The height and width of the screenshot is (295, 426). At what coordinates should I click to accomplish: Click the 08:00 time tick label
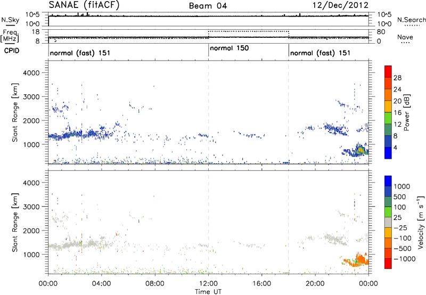pyautogui.click(x=155, y=284)
